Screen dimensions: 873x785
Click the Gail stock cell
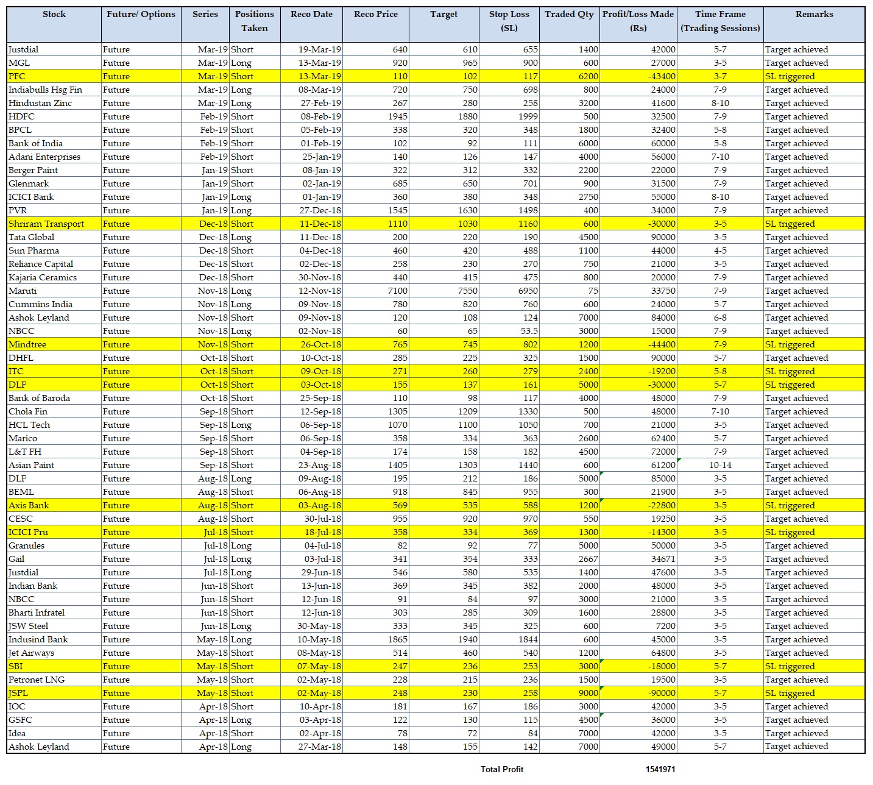pyautogui.click(x=54, y=559)
